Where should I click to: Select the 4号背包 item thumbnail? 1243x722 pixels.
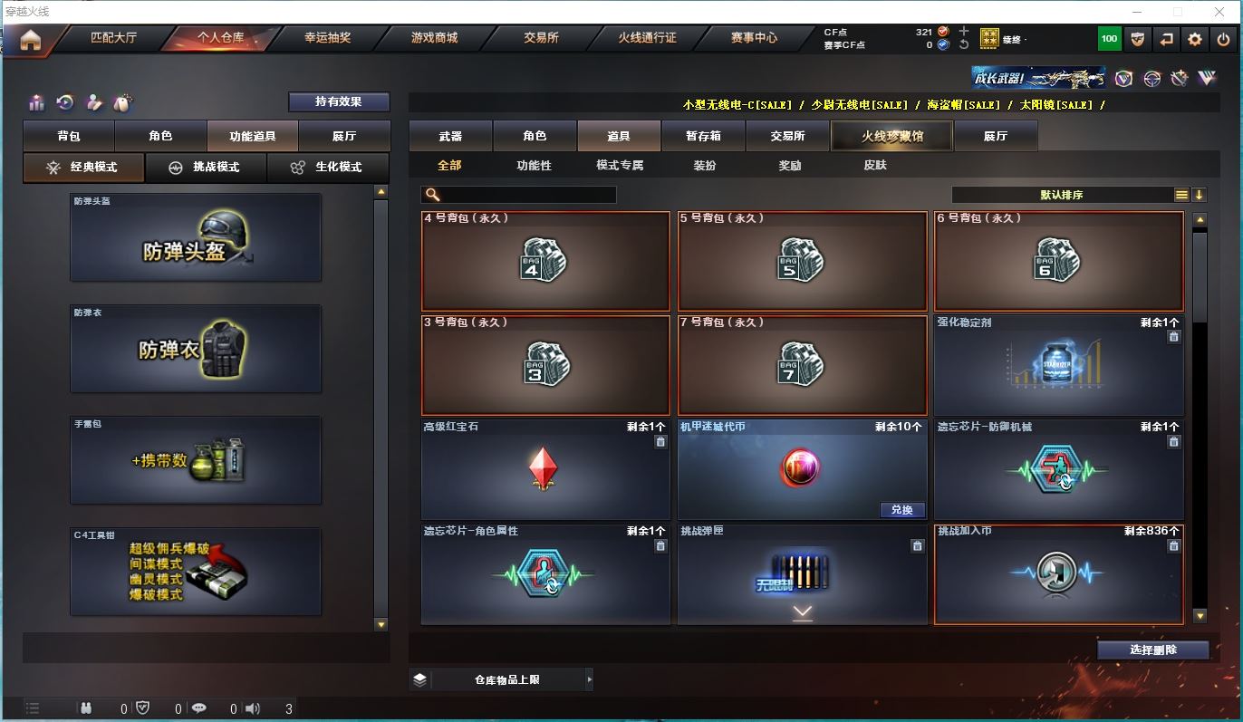click(x=545, y=261)
